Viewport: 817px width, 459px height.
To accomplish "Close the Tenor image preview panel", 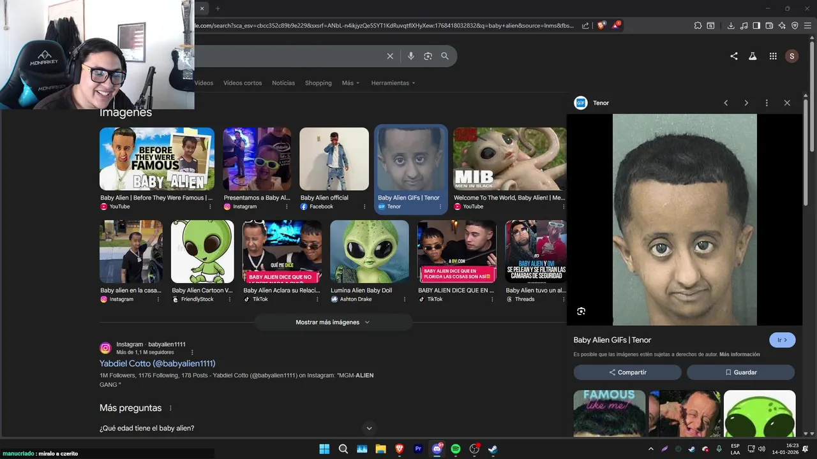I will click(787, 103).
